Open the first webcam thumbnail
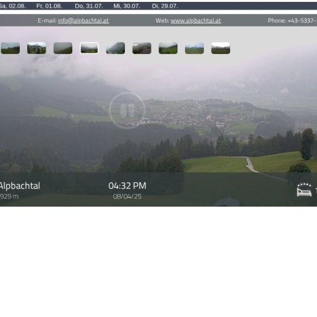317x317 pixels. click(x=10, y=48)
